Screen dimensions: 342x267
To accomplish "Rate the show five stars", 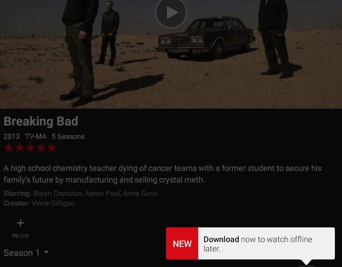I will click(x=52, y=148).
